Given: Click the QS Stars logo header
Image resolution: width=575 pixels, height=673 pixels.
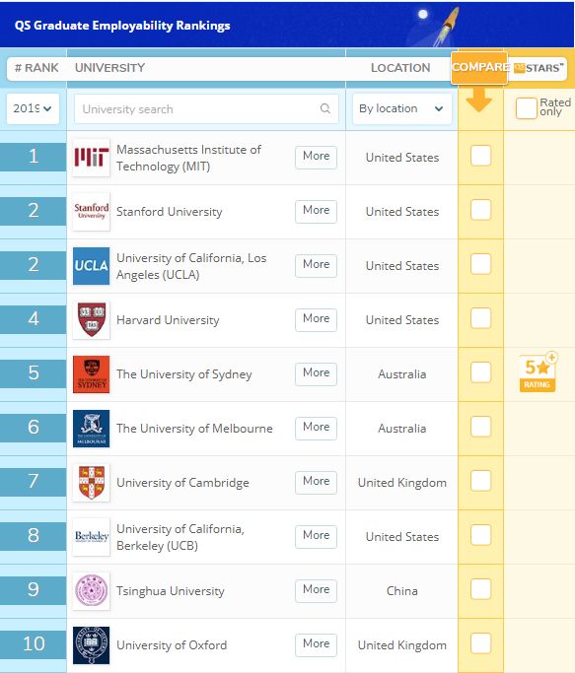Looking at the screenshot, I should [x=539, y=68].
